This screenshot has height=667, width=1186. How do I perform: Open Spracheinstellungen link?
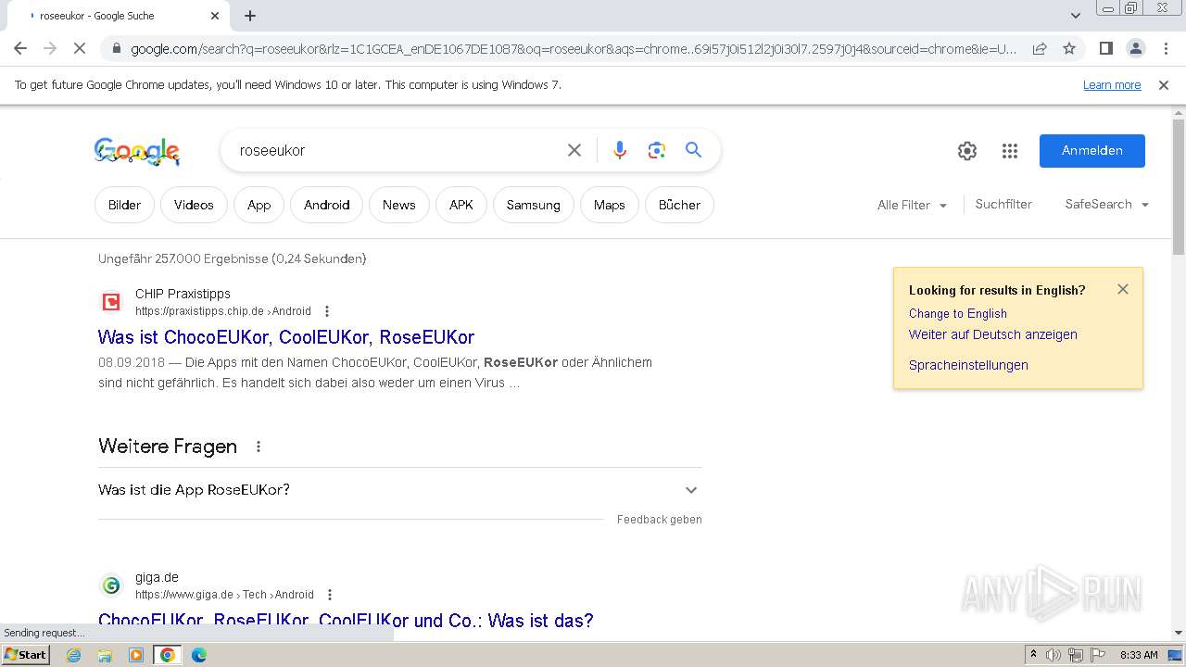tap(968, 365)
